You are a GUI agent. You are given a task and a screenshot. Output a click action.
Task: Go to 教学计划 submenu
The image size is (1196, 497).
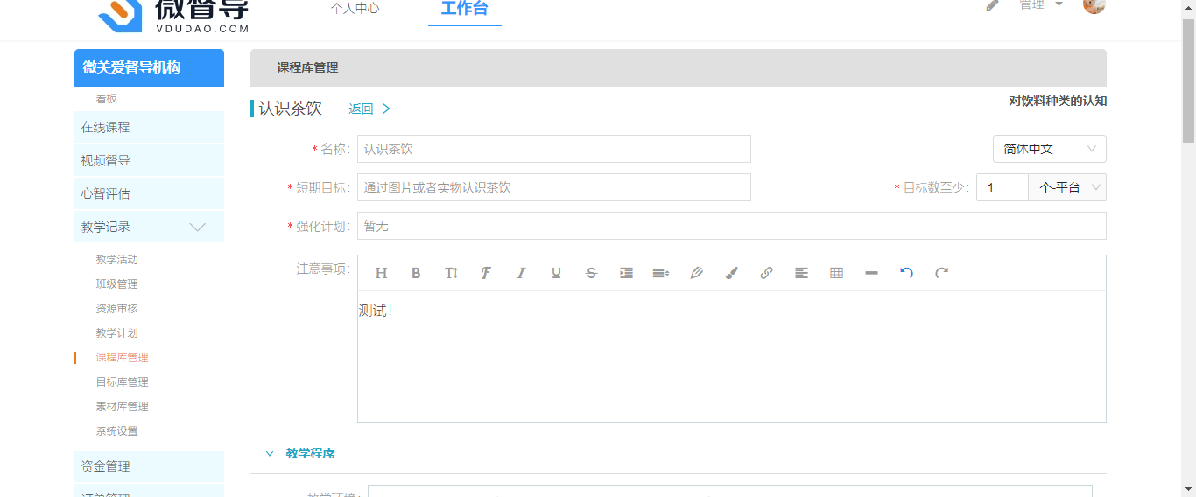pos(116,333)
